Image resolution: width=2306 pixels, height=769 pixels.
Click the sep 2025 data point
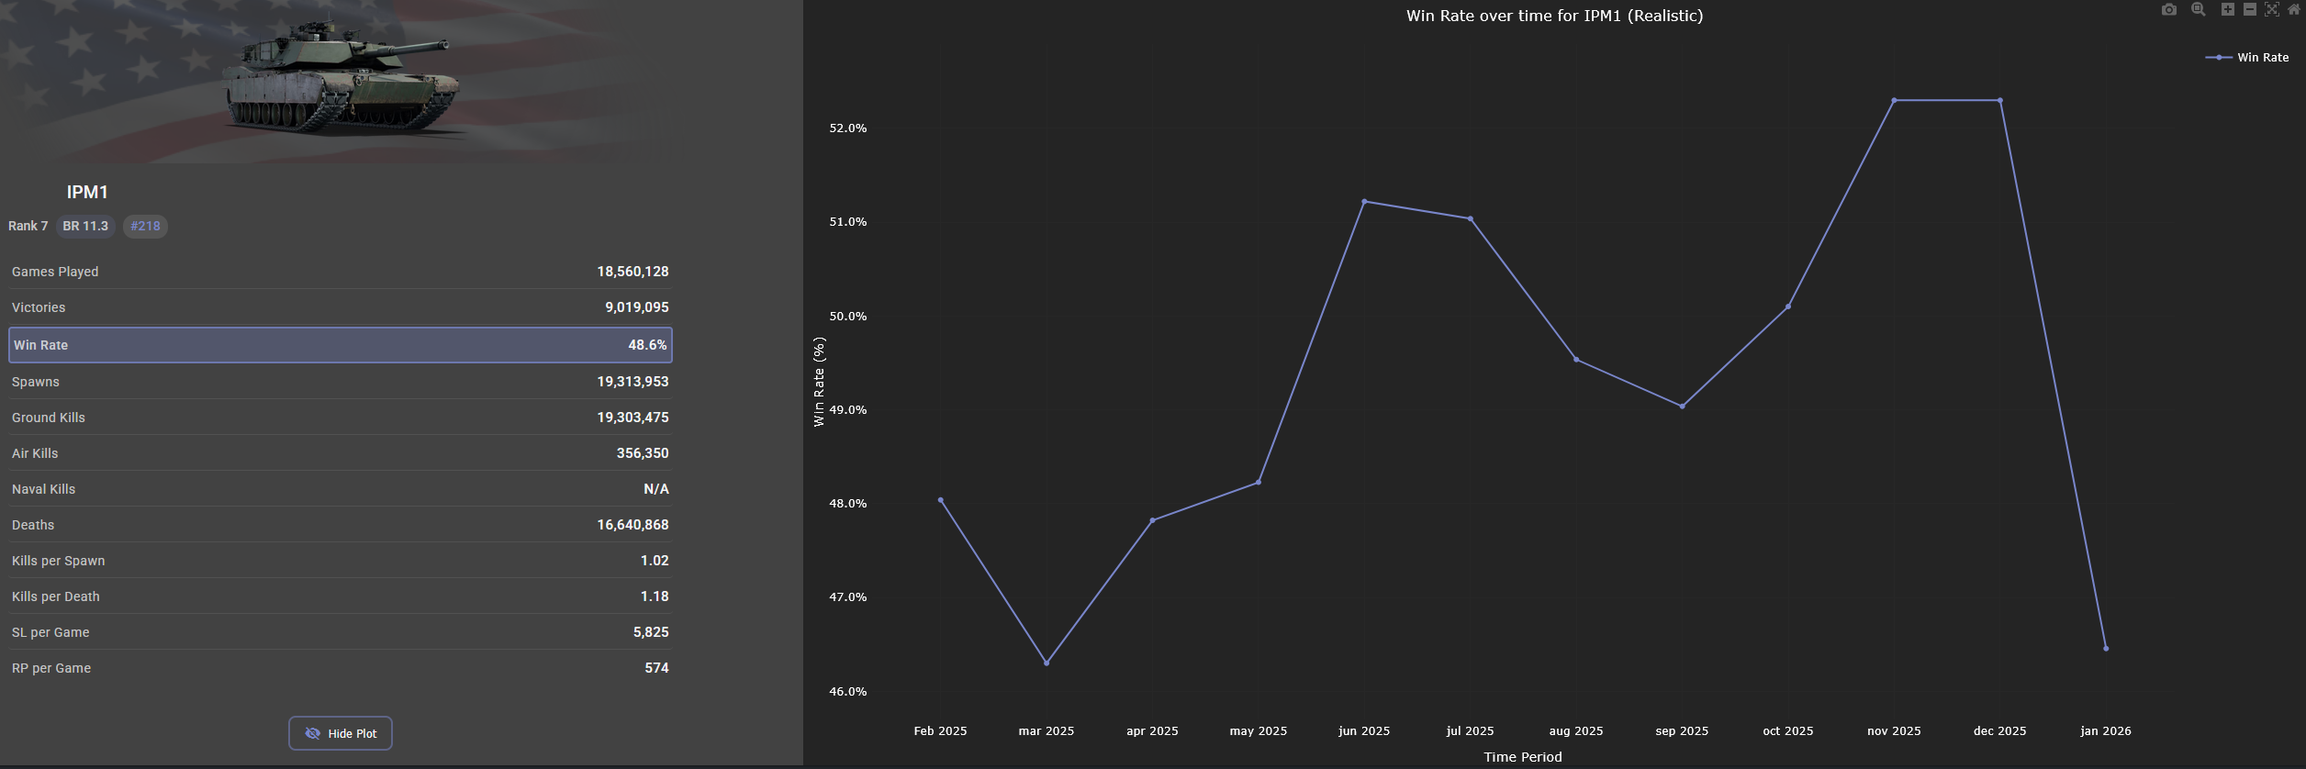click(x=1683, y=407)
